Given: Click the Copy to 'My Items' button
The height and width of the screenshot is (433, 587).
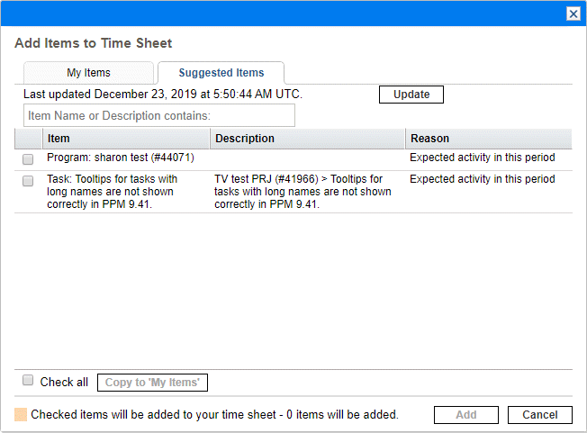Looking at the screenshot, I should pos(152,383).
